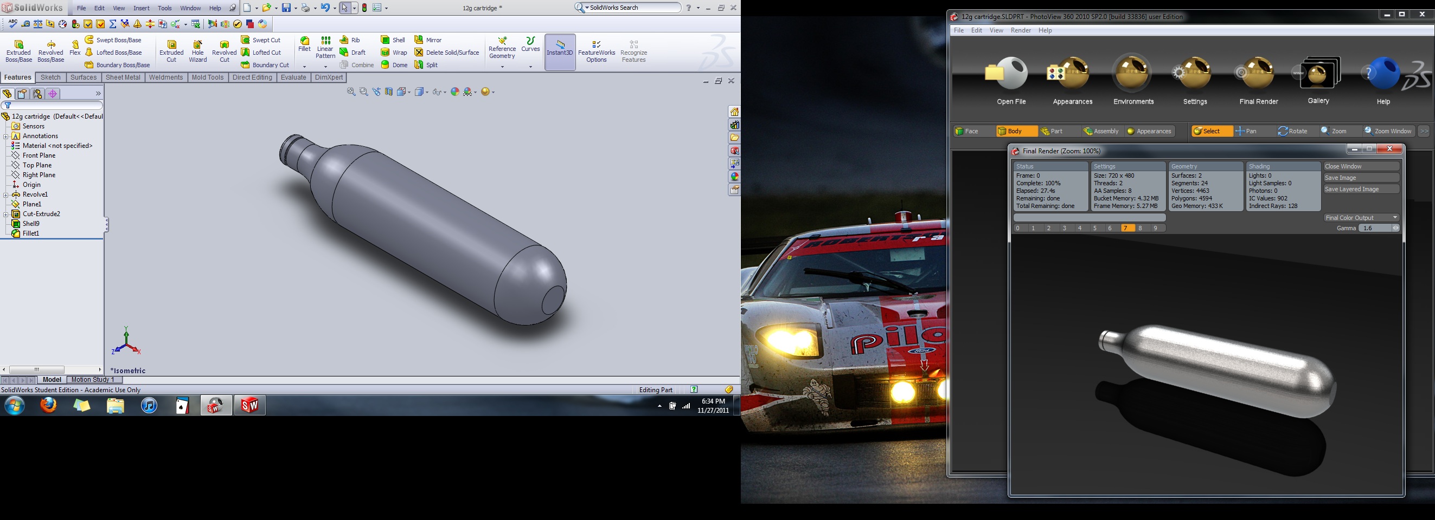The width and height of the screenshot is (1435, 520).
Task: Open the PhotoView Gallery icon
Action: [x=1318, y=75]
